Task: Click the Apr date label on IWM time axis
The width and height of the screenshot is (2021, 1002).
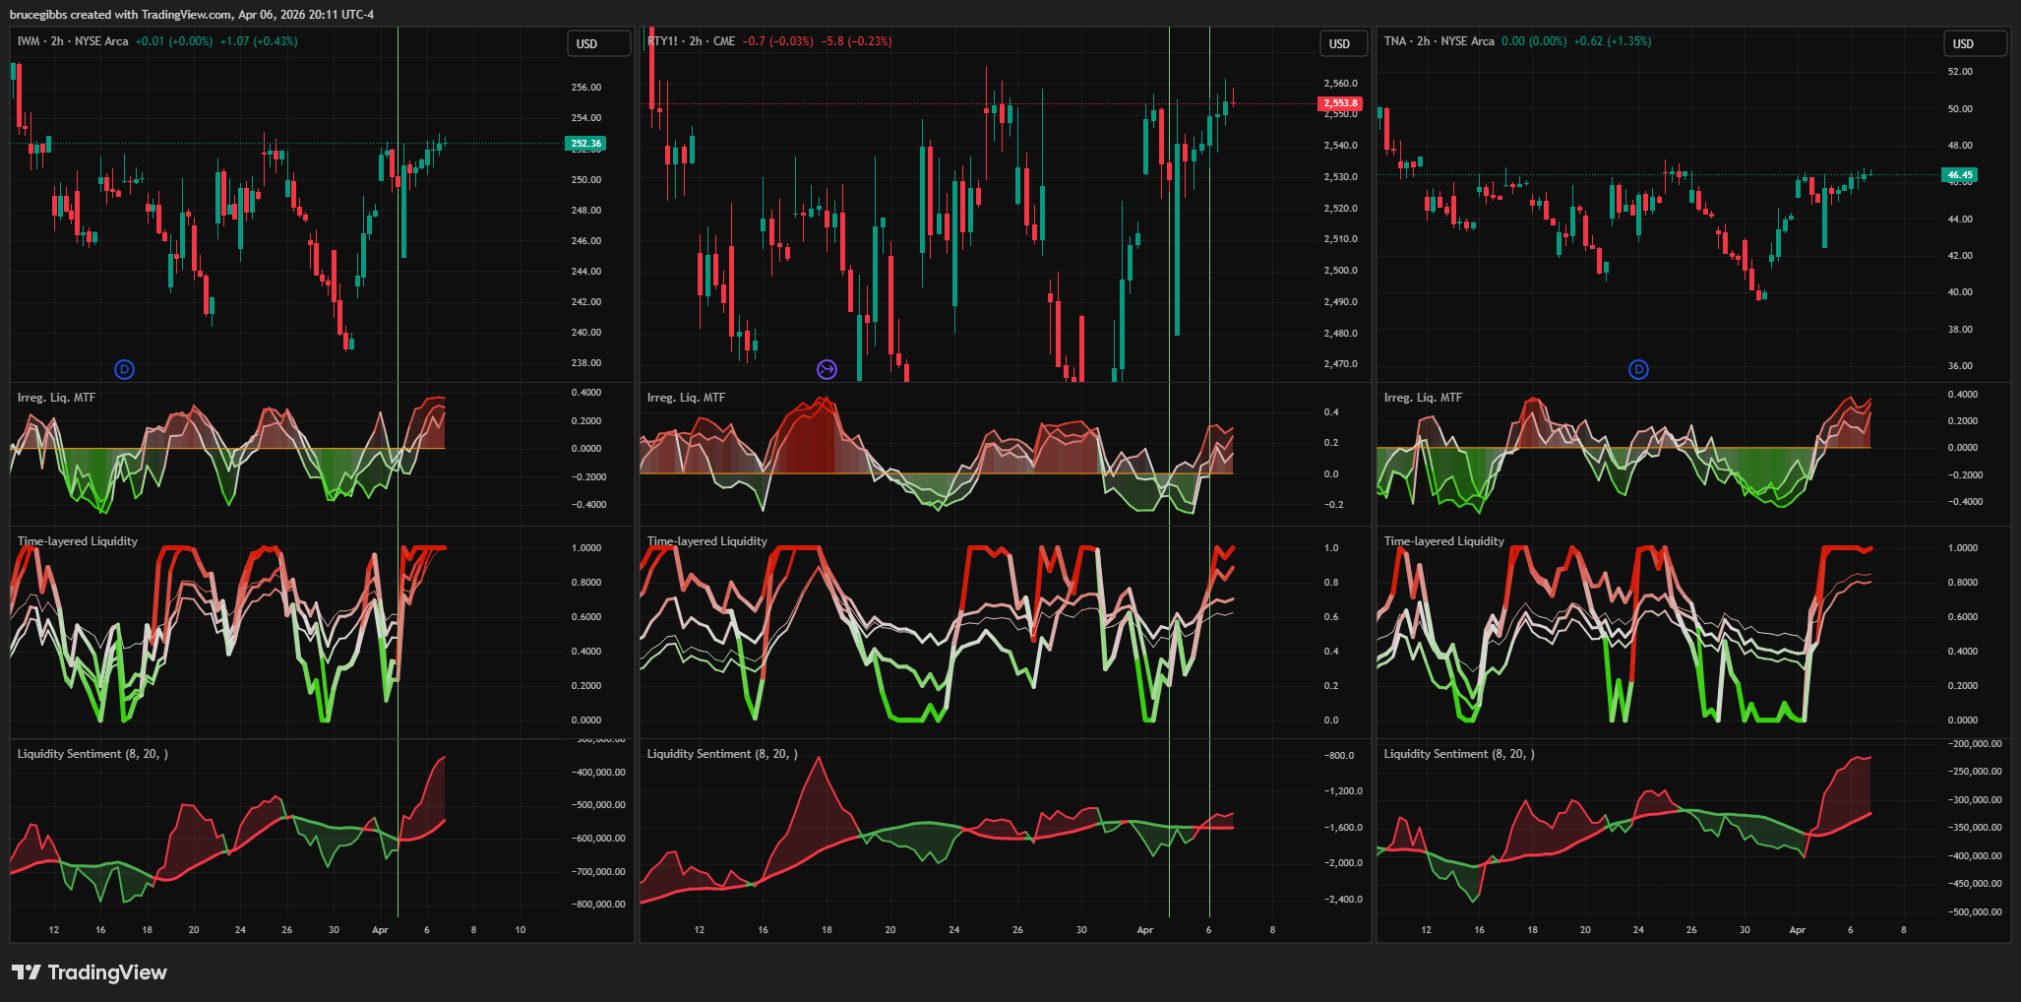Action: (380, 930)
